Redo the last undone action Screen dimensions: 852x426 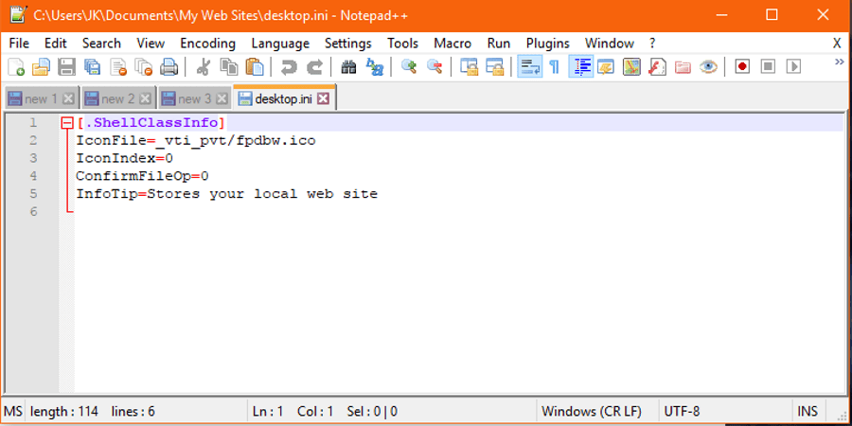(314, 67)
